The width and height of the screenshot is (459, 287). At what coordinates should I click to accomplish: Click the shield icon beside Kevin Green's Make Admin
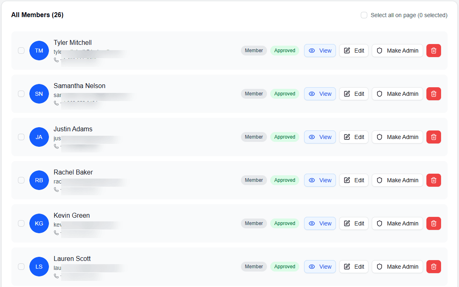pyautogui.click(x=380, y=223)
